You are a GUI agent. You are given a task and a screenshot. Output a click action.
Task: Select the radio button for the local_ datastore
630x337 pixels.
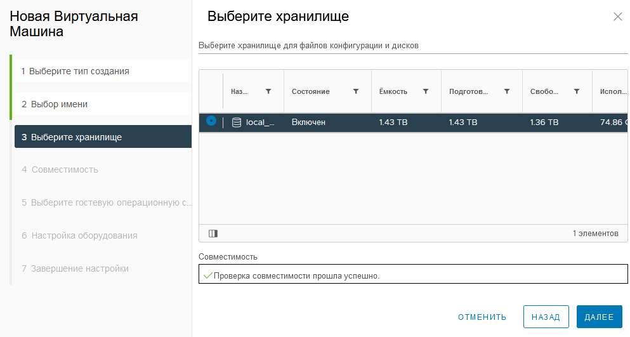[211, 121]
